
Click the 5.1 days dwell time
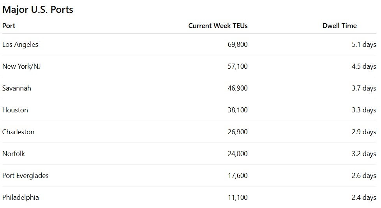click(x=364, y=44)
